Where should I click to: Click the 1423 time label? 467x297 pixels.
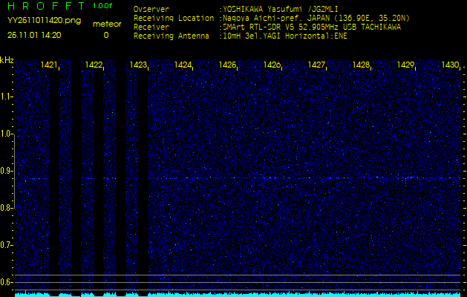tap(138, 65)
